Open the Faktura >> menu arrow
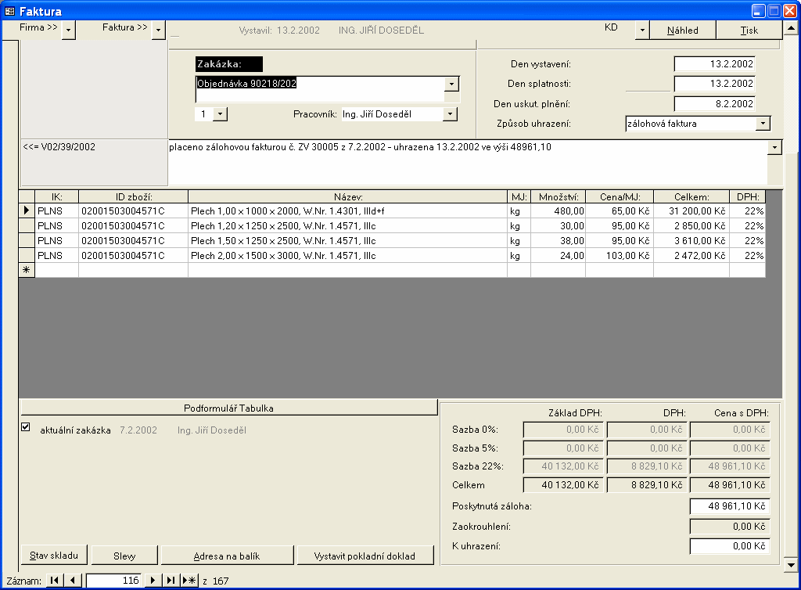Image resolution: width=801 pixels, height=590 pixels. click(159, 30)
